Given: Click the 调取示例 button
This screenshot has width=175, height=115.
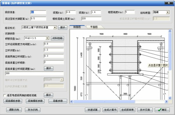Looking at the screenshot, I should (14, 110).
